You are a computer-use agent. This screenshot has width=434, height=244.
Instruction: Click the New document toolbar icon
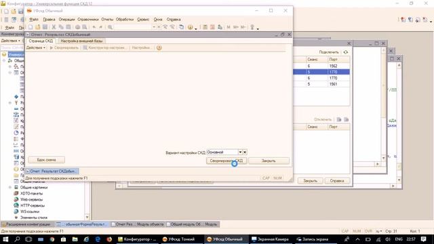pyautogui.click(x=31, y=27)
